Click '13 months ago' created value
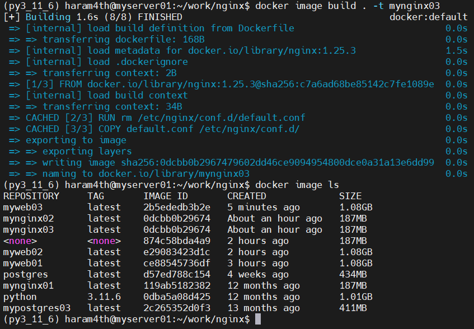Image resolution: width=474 pixels, height=329 pixels. click(x=264, y=308)
